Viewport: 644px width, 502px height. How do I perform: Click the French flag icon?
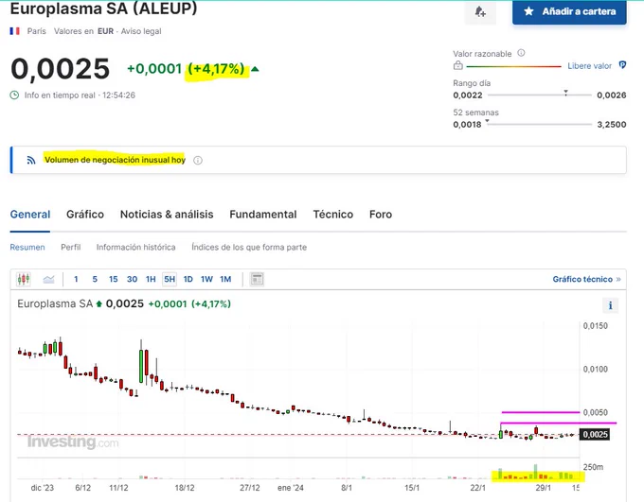pyautogui.click(x=15, y=31)
